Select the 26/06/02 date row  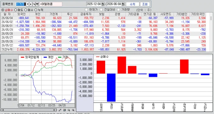click(103, 22)
